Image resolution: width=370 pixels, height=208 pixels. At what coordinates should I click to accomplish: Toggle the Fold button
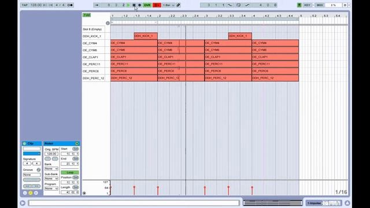(x=87, y=15)
